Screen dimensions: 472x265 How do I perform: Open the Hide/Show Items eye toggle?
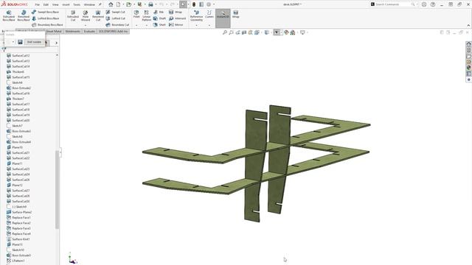276,32
